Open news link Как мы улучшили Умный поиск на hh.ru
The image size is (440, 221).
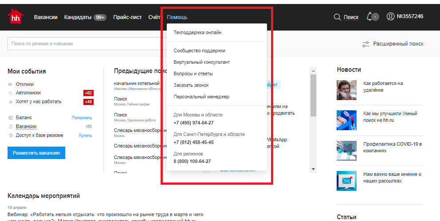coord(390,117)
